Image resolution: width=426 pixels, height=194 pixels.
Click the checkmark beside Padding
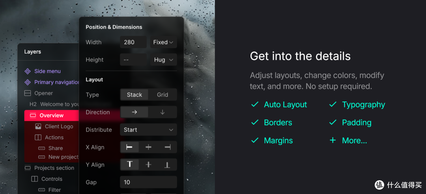pyautogui.click(x=333, y=122)
